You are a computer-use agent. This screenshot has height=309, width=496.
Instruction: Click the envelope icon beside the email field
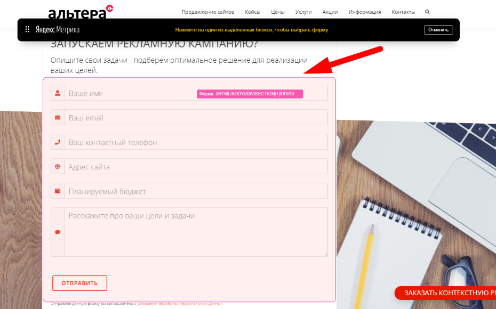pyautogui.click(x=58, y=118)
